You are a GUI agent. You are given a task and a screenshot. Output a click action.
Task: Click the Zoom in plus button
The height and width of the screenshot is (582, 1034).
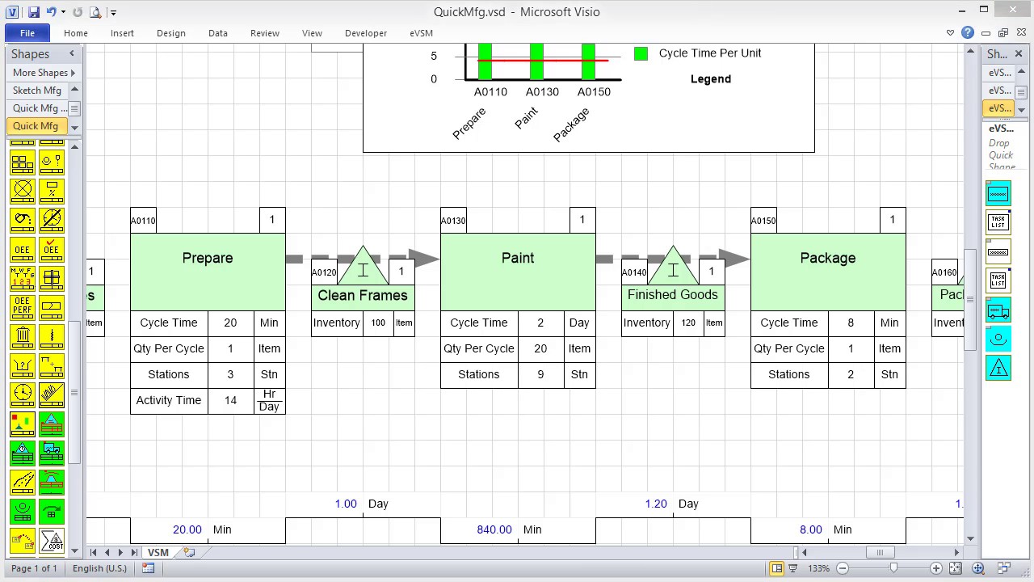pos(935,568)
